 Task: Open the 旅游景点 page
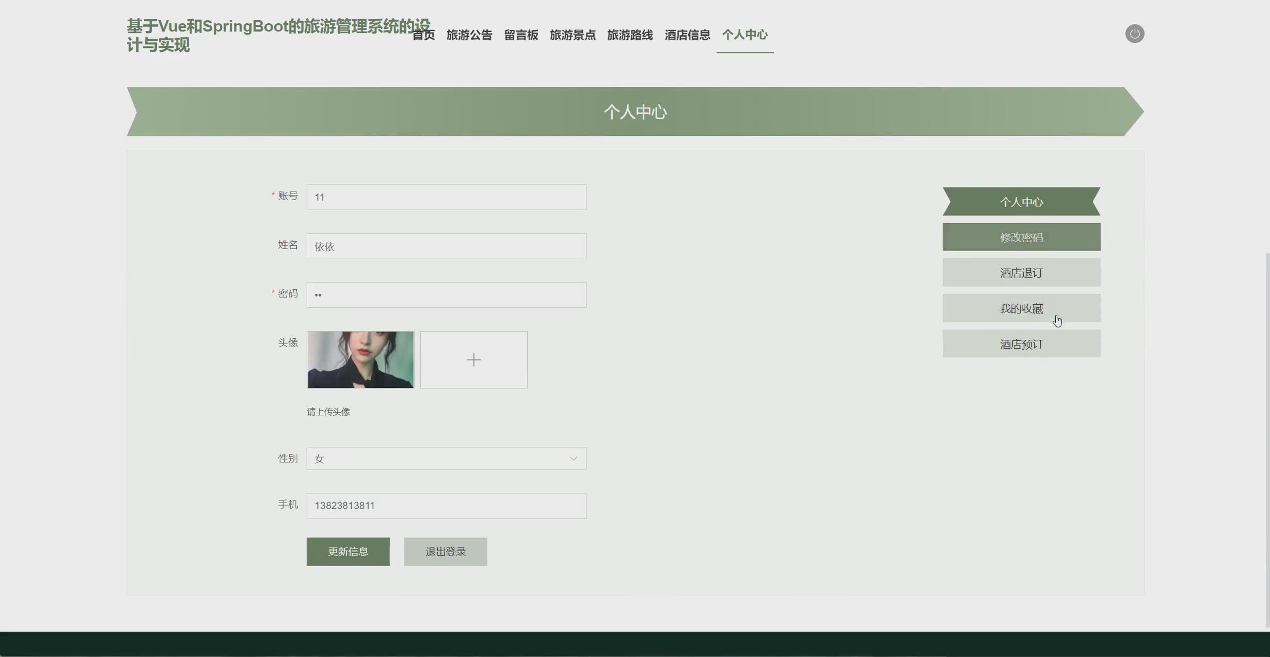click(x=573, y=36)
